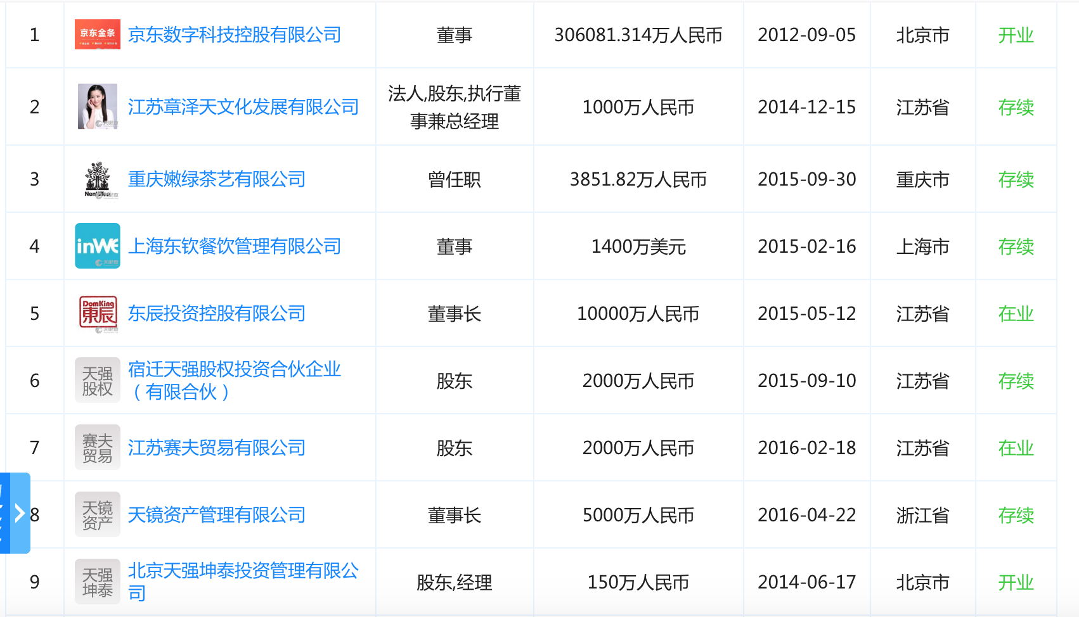Select date 2015-05-12
Screen dimensions: 1079x617
point(807,314)
